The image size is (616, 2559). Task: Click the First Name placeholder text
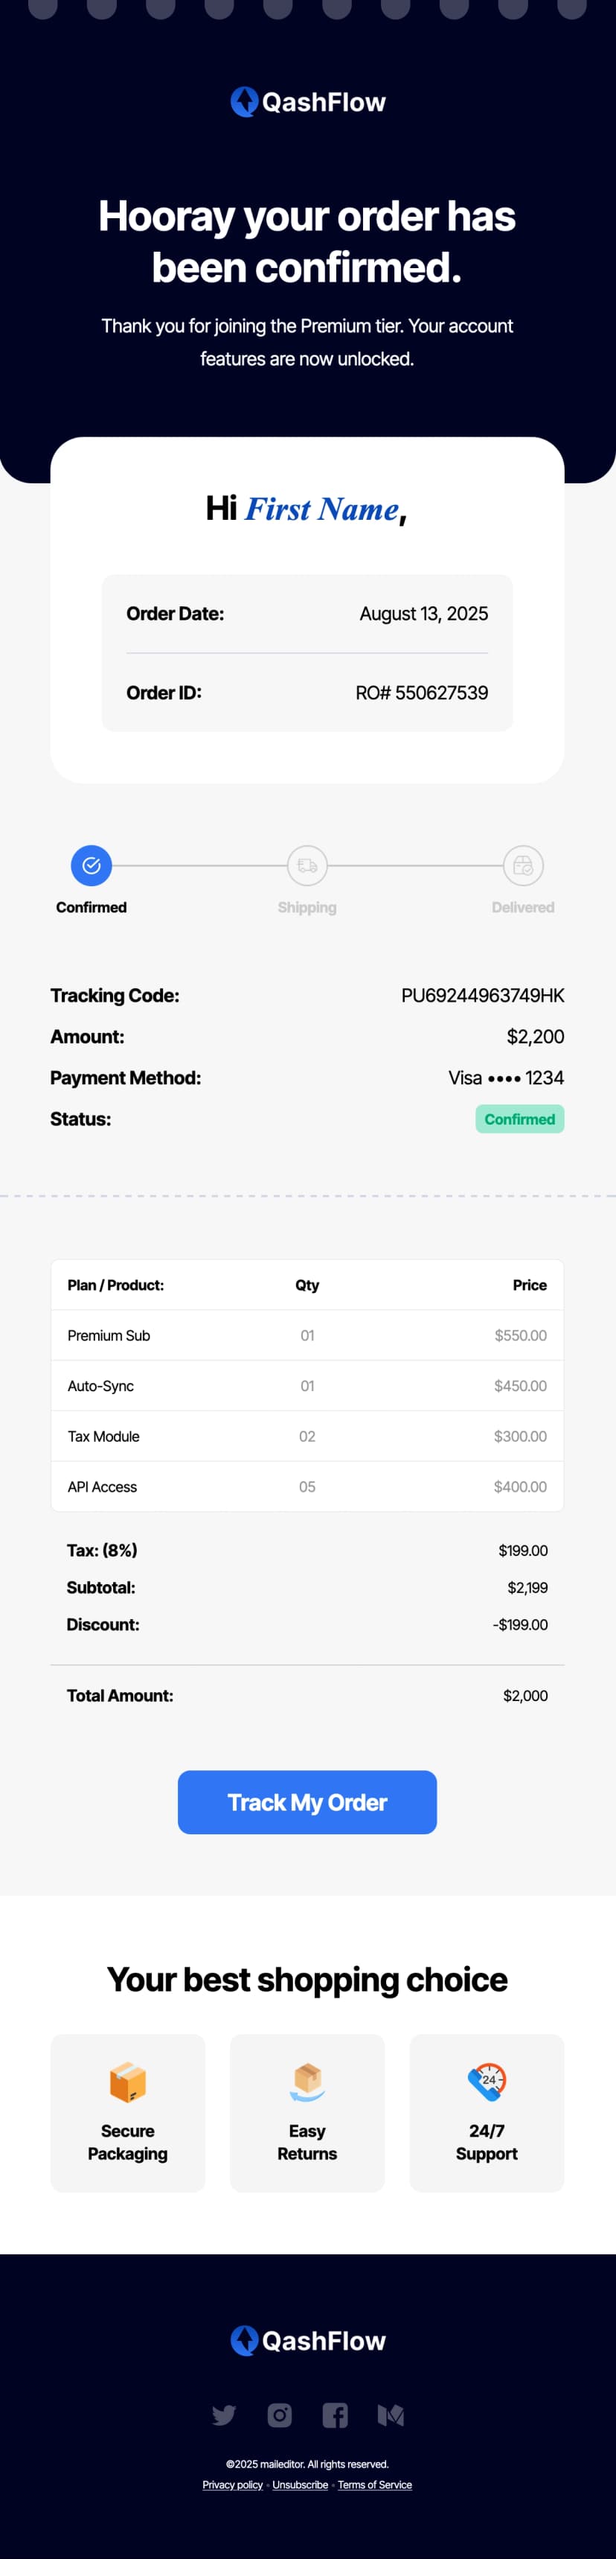point(321,509)
